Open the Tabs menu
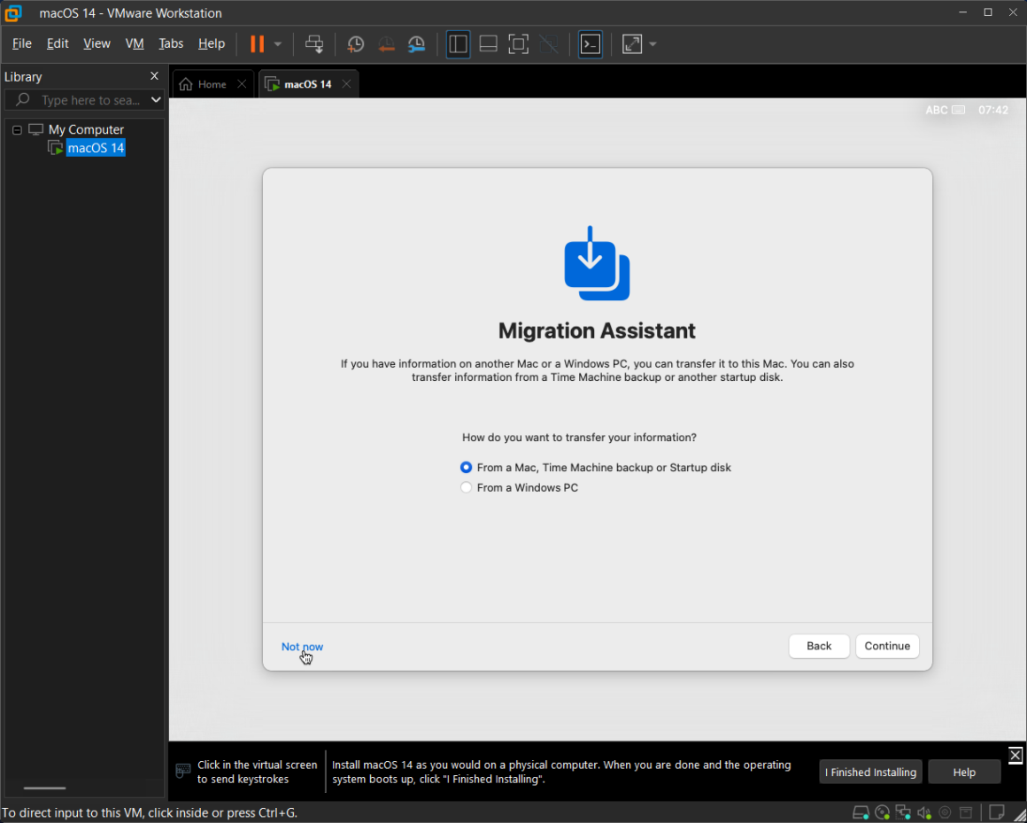 click(171, 43)
